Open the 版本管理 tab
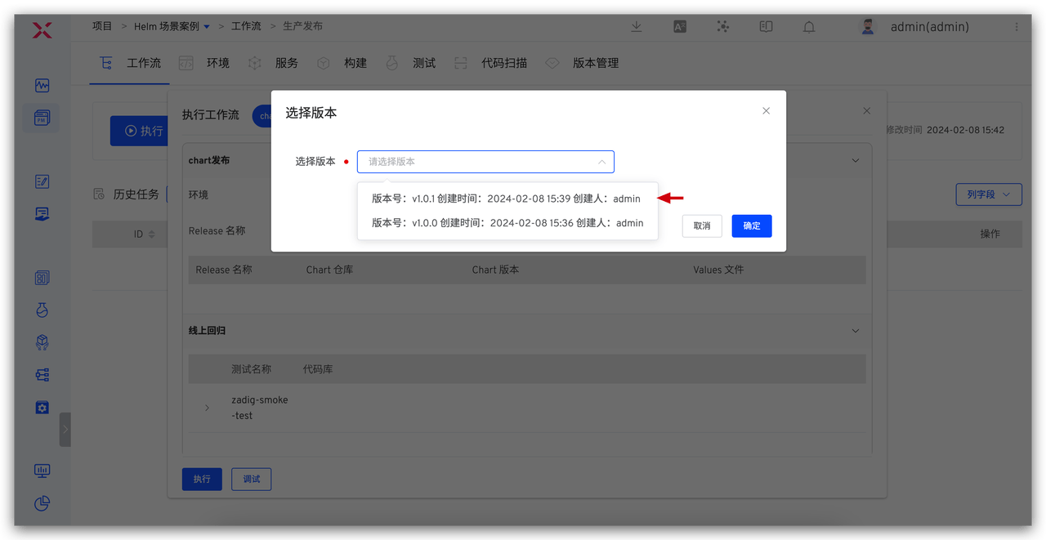The image size is (1046, 540). 595,63
